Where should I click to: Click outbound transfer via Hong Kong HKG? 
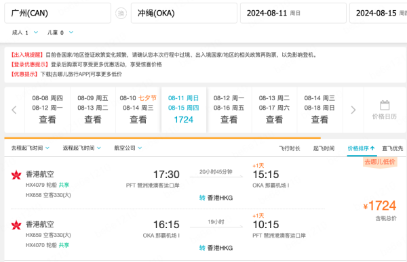pyautogui.click(x=216, y=198)
